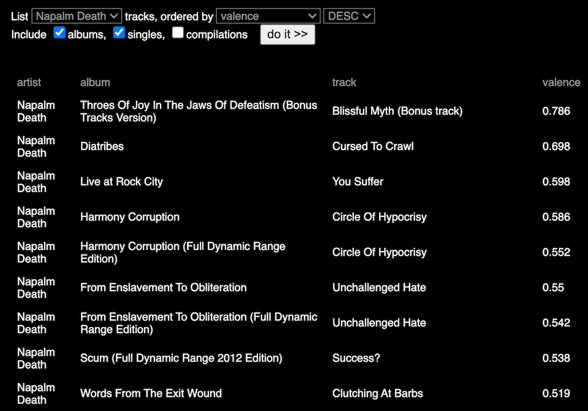Click the 'valence' column header
The image size is (588, 411).
click(x=561, y=83)
